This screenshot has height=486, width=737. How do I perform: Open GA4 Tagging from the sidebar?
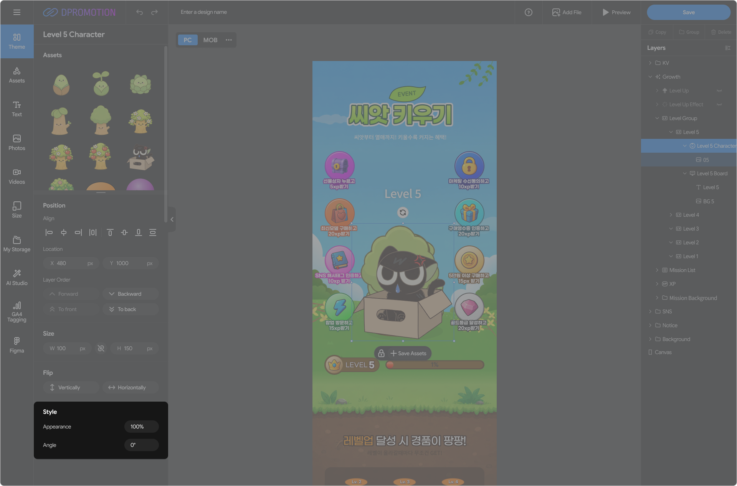[17, 312]
